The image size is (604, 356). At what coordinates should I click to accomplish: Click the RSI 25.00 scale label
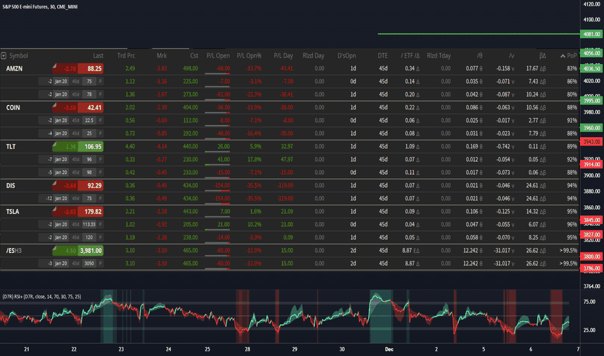(589, 330)
